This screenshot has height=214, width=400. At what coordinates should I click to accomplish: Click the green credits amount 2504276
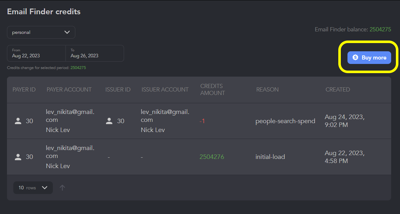pos(212,157)
